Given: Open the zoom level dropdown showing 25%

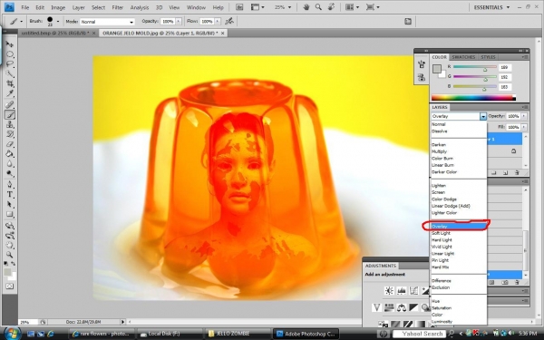Looking at the screenshot, I should (x=283, y=7).
